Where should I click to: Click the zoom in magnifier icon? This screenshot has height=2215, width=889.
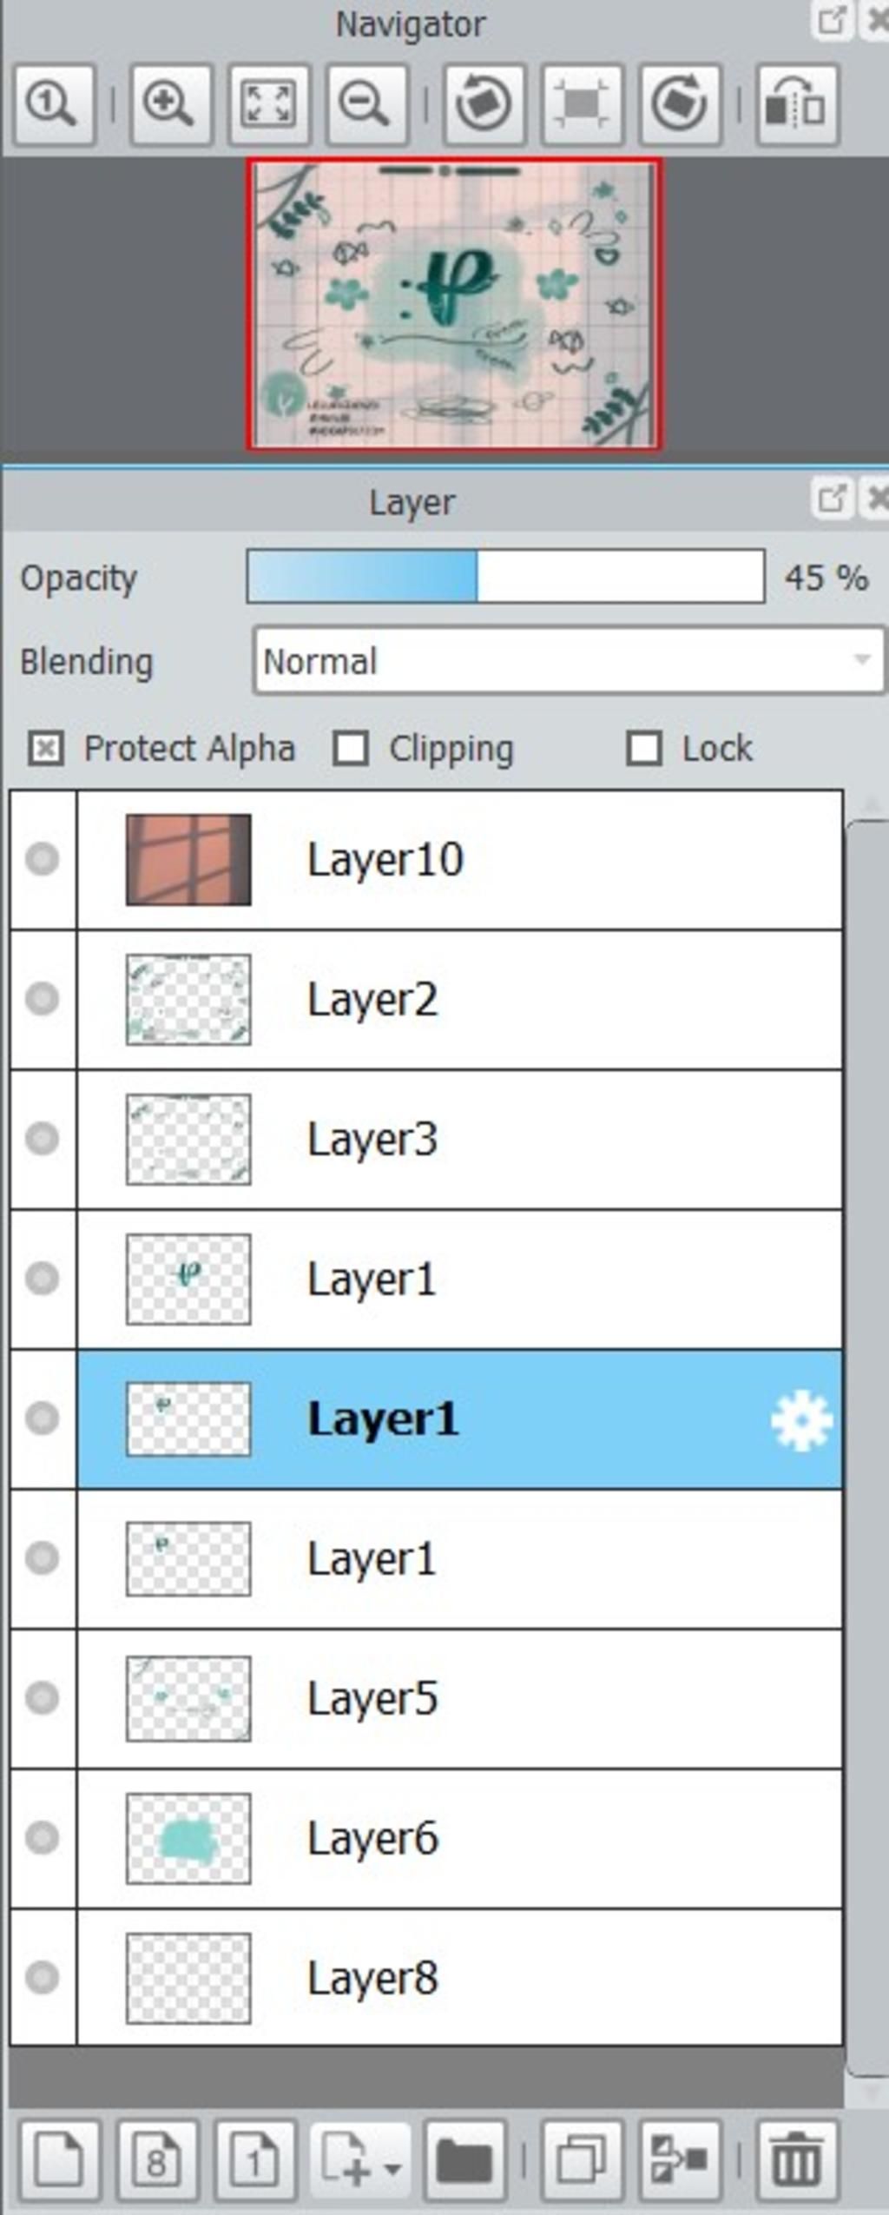tap(170, 104)
